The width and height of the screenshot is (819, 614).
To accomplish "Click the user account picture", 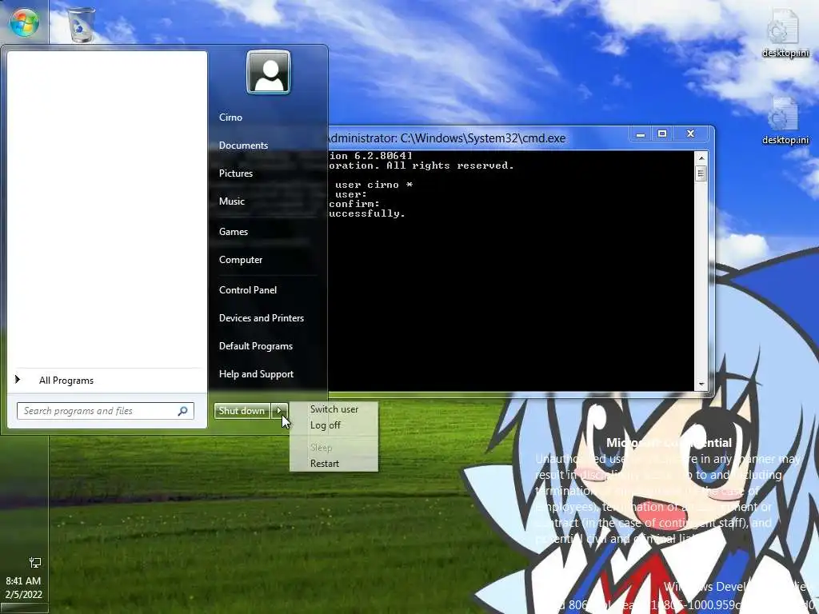I will 269,72.
